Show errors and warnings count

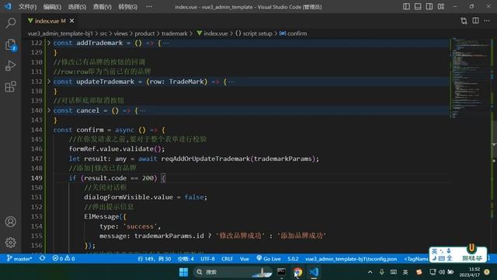coord(64,258)
